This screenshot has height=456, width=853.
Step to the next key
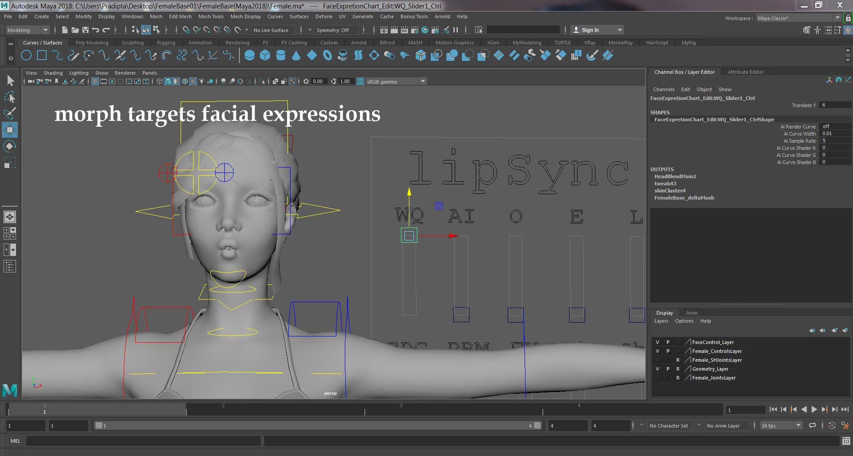(x=825, y=409)
